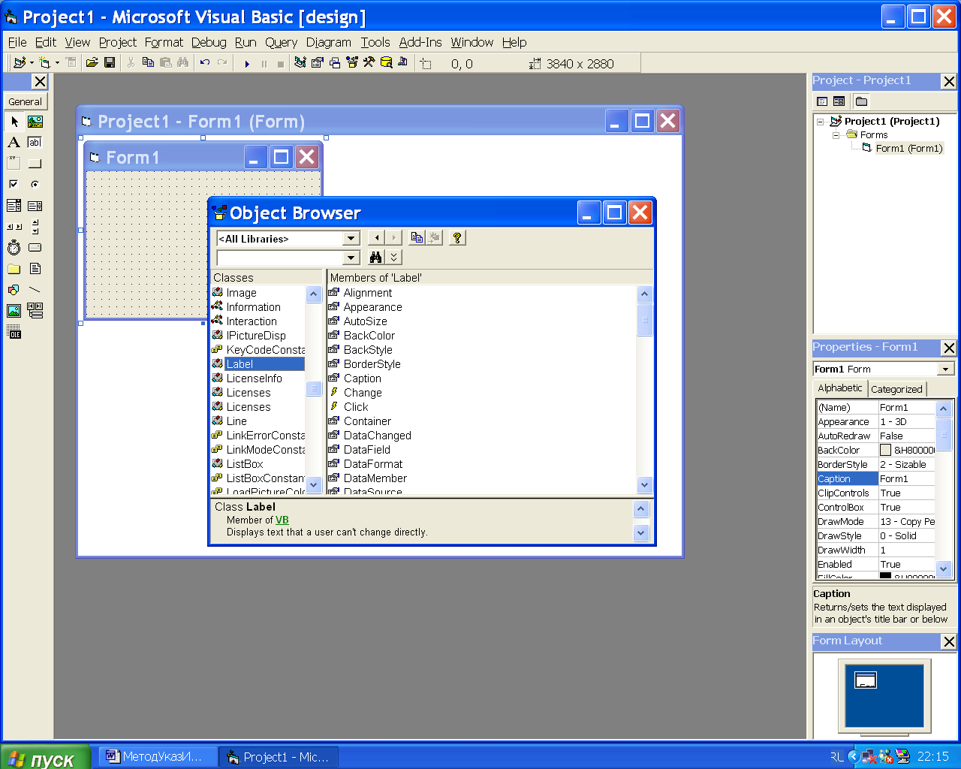
Task: Click View Object button in Project panel
Action: click(839, 101)
